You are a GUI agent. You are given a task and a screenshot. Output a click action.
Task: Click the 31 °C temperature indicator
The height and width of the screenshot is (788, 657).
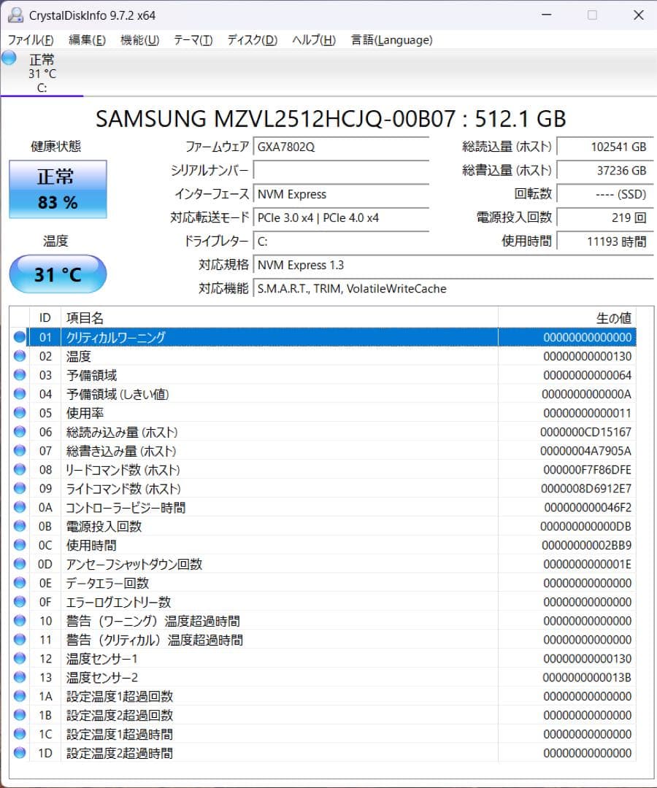[x=57, y=274]
